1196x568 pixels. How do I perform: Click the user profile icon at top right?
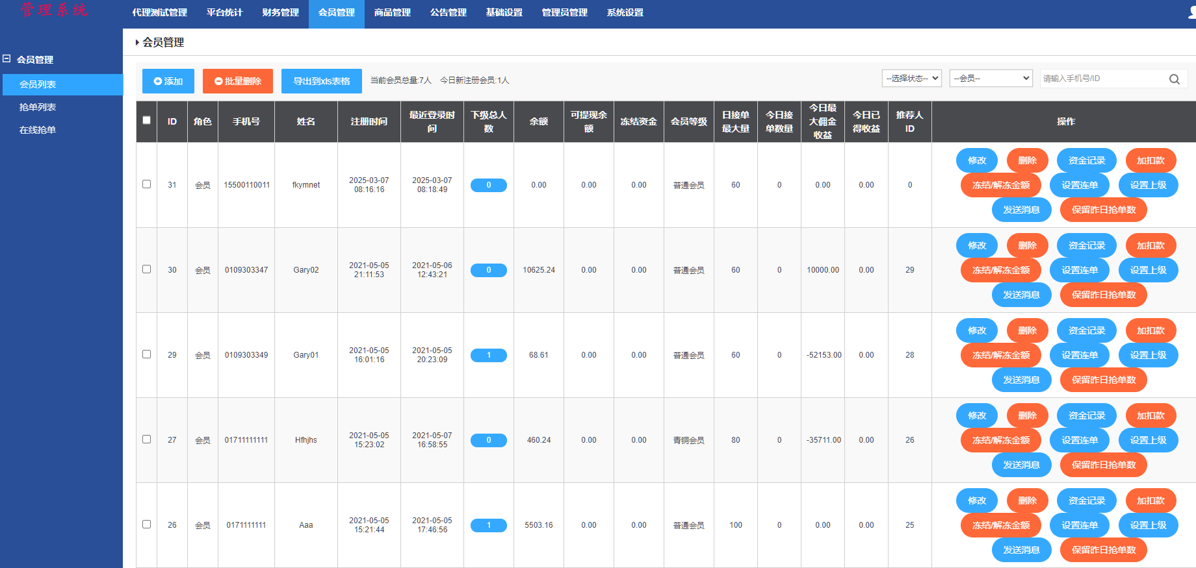point(1191,13)
